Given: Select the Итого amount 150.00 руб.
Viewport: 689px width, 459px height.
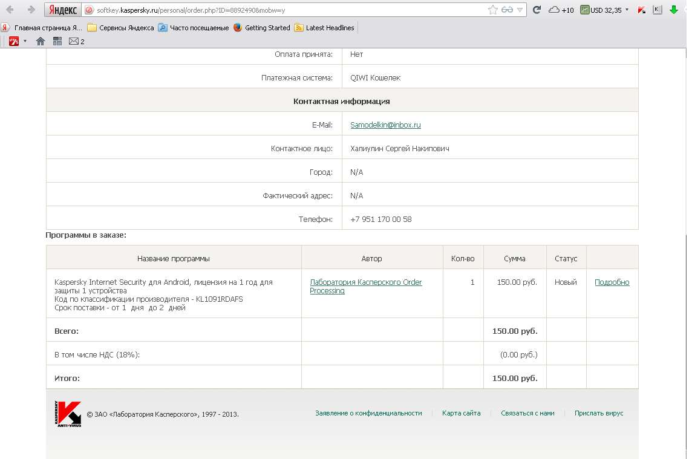Looking at the screenshot, I should click(x=515, y=378).
